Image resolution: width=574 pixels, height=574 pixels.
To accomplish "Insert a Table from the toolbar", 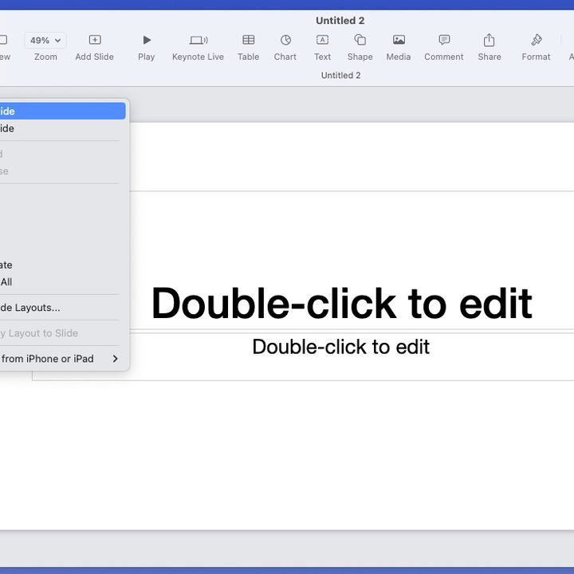I will pos(248,40).
